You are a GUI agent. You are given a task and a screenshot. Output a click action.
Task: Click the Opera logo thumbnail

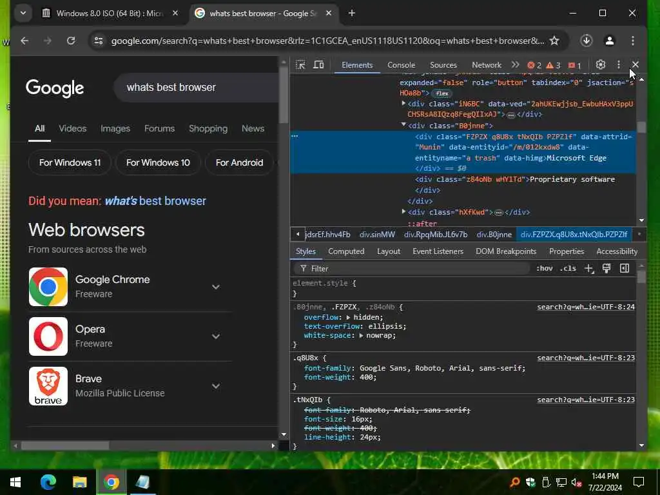pos(48,336)
